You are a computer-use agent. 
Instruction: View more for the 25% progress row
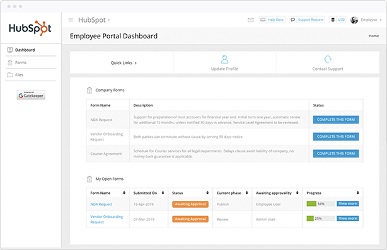pyautogui.click(x=348, y=219)
